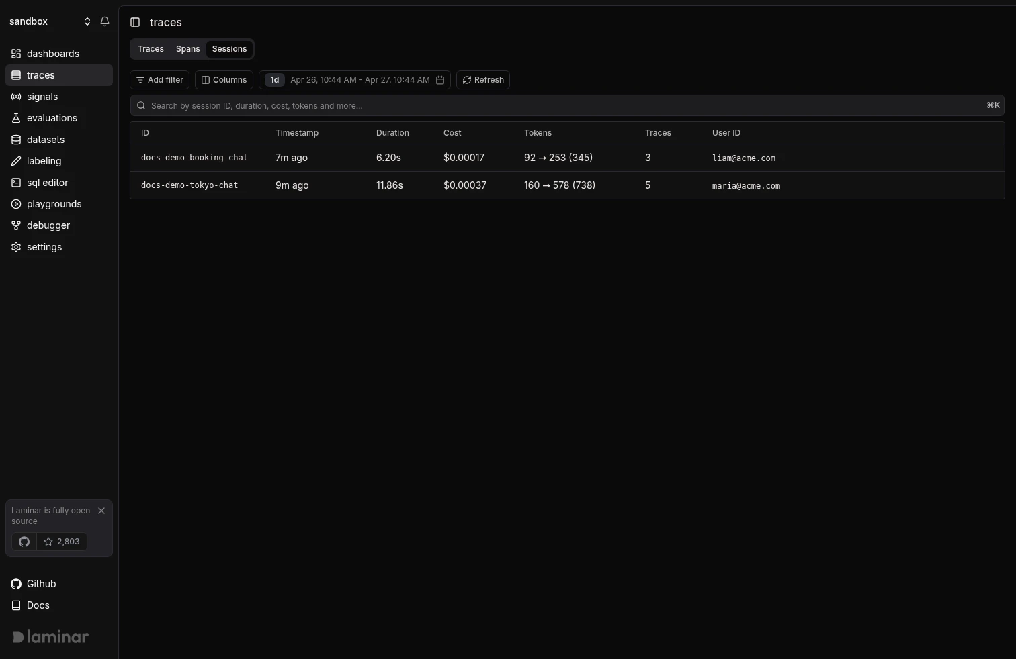This screenshot has height=659, width=1016.
Task: Click the ⌘K shortcut hint
Action: (x=993, y=105)
